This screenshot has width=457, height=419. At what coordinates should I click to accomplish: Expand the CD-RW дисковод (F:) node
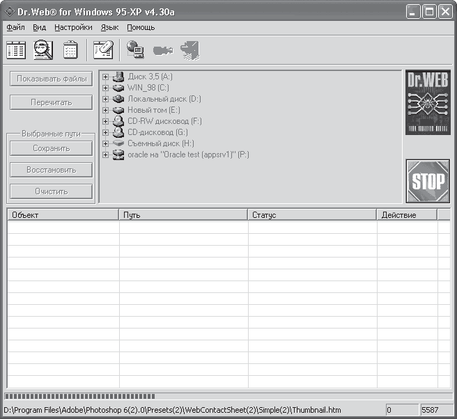[x=105, y=121]
